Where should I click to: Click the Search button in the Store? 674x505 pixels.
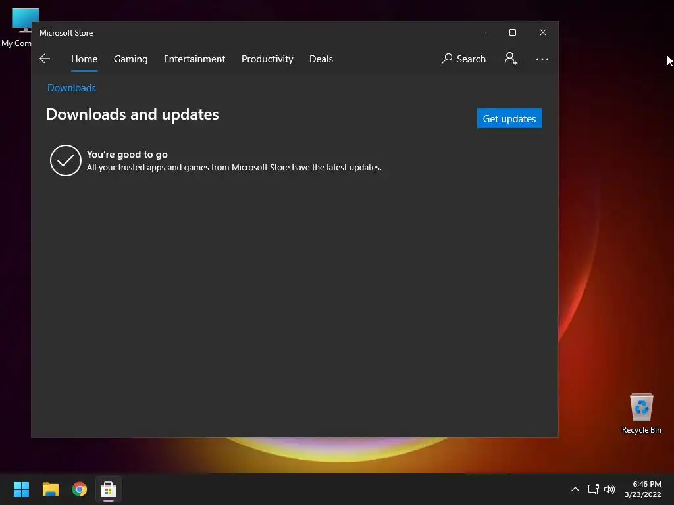click(463, 59)
